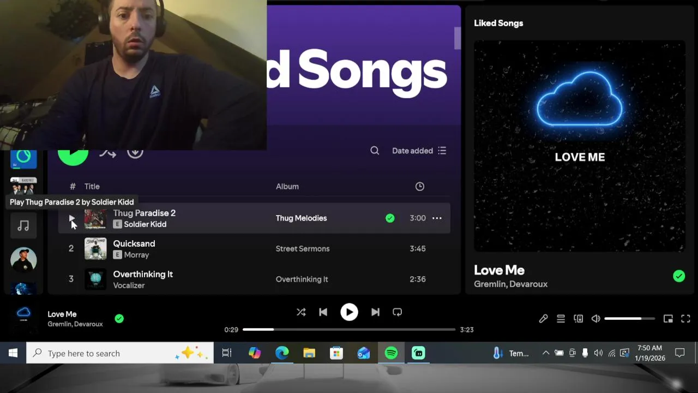Sort by the Album column header
The width and height of the screenshot is (698, 393).
[287, 186]
